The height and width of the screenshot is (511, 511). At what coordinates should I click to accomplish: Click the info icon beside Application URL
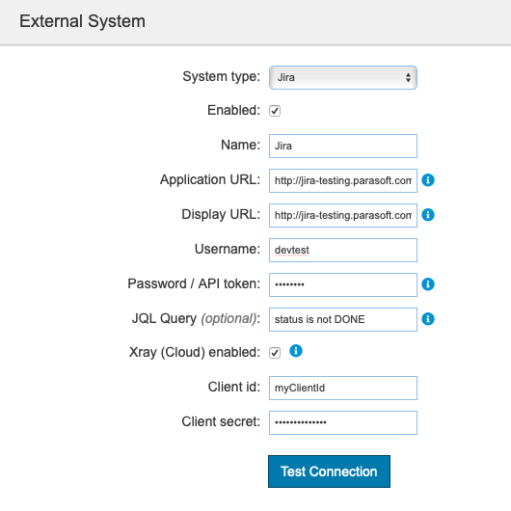click(428, 180)
